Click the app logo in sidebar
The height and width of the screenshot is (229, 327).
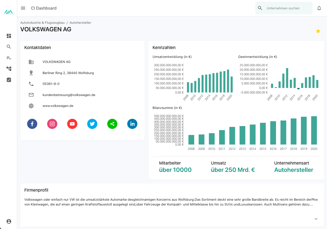[9, 12]
